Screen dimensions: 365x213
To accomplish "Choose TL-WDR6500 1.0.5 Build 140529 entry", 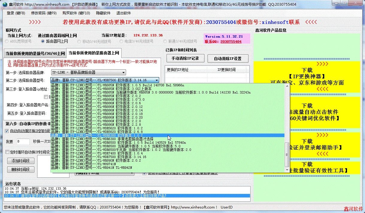I will point(168,142).
